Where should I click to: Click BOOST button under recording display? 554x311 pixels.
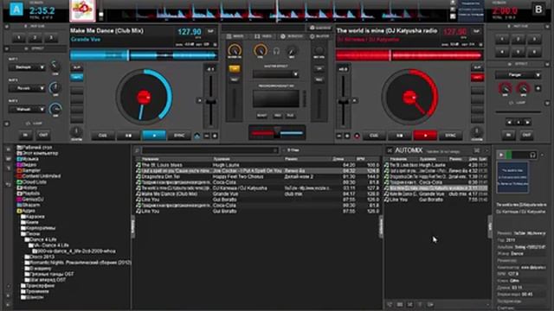click(x=261, y=116)
